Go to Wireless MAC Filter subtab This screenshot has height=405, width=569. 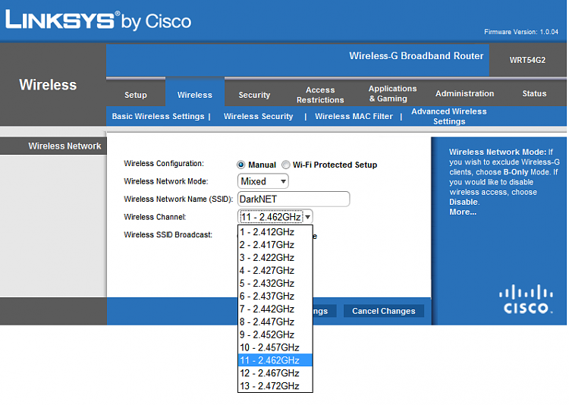click(x=354, y=116)
